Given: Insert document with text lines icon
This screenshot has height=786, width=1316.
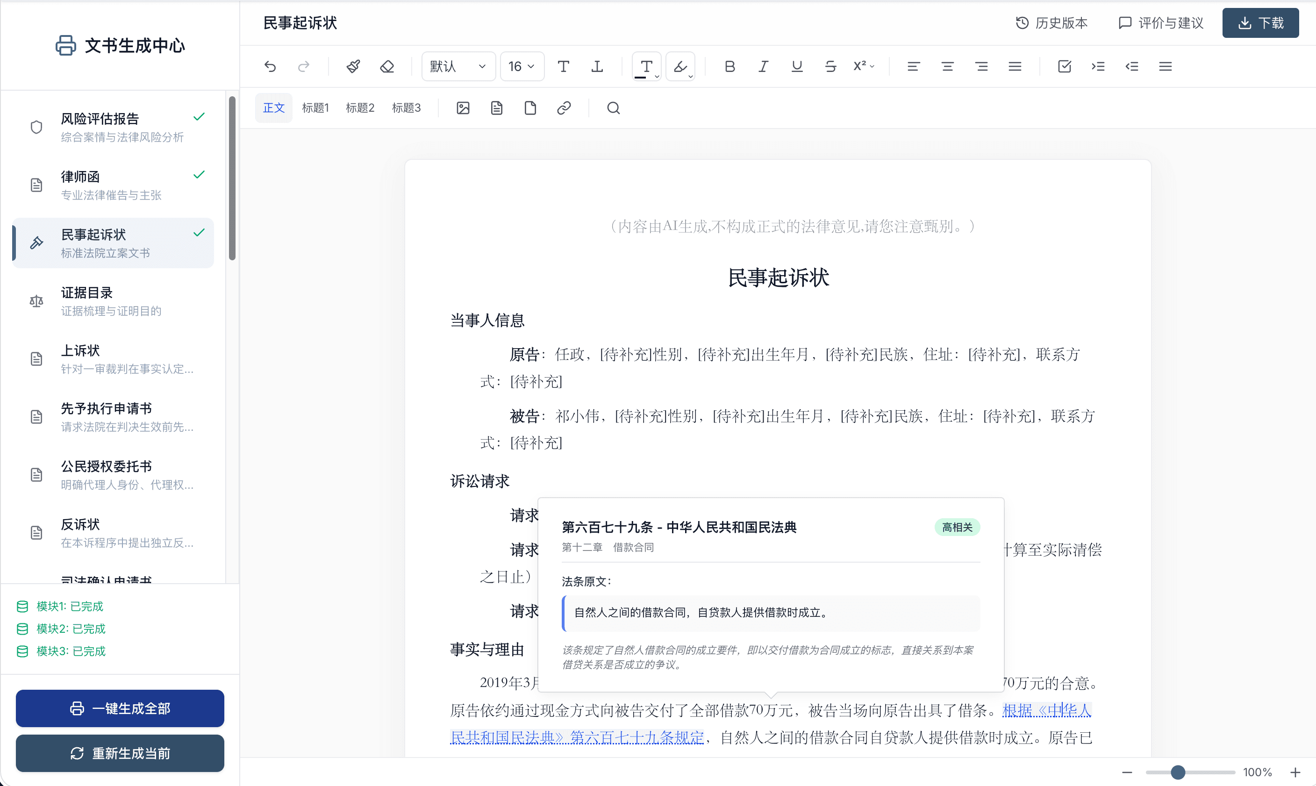Looking at the screenshot, I should [x=496, y=108].
